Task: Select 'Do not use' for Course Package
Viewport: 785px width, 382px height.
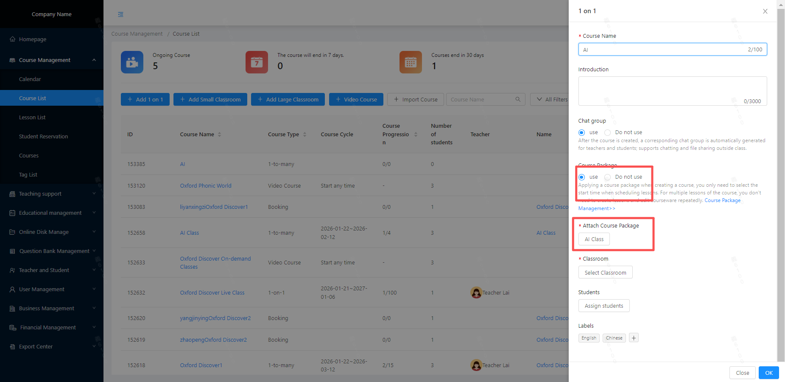Action: pos(608,177)
